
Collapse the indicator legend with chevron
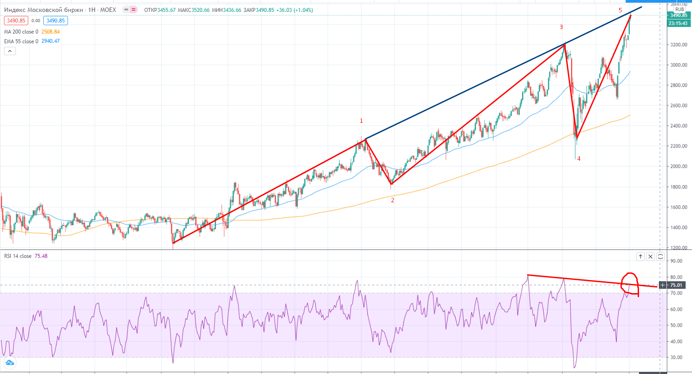tap(10, 51)
